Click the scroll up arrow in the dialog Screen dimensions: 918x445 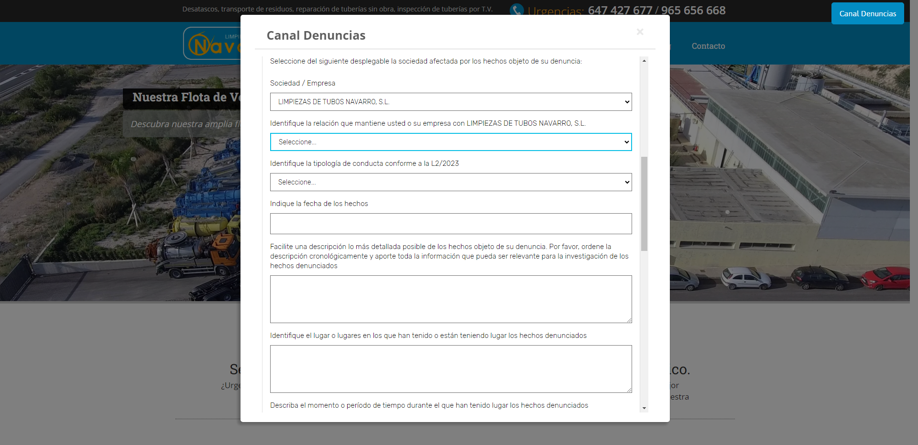645,61
